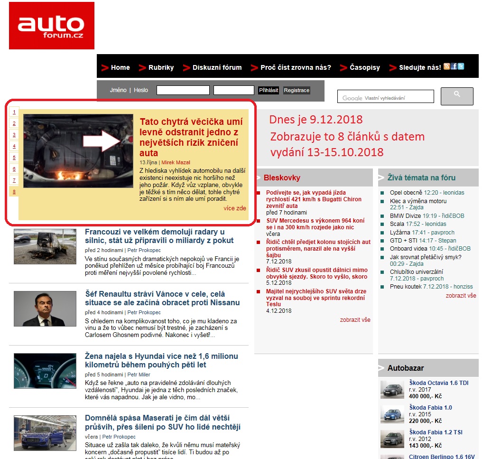Open the Twitter icon link
Viewport: 492px width, 459px height.
[461, 66]
